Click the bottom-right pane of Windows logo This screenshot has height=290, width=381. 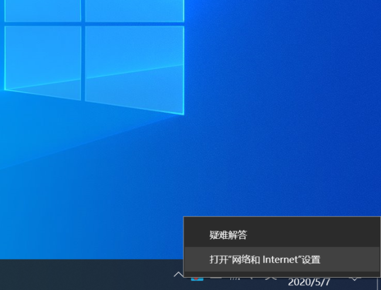134,68
